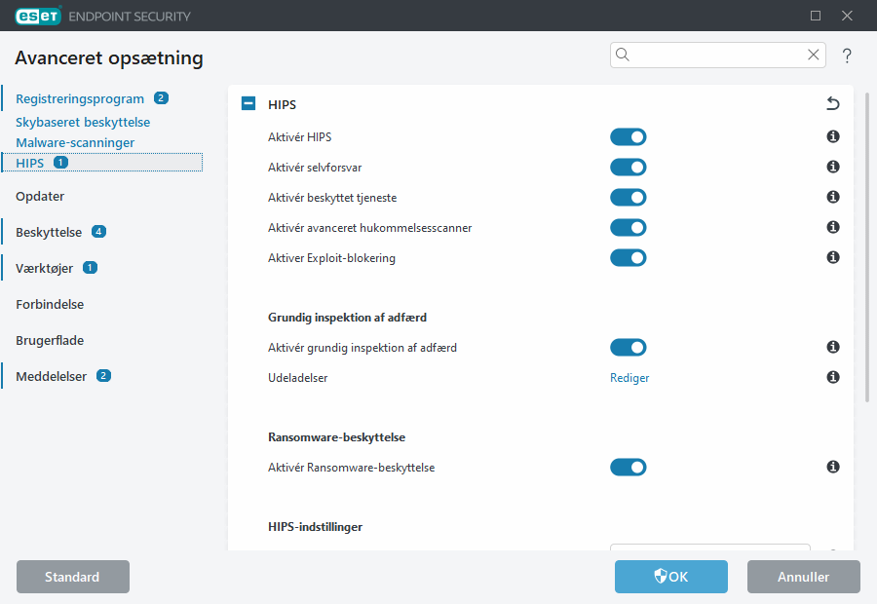Turn off Aktivér avanceret hukommelsesscanner

click(629, 227)
